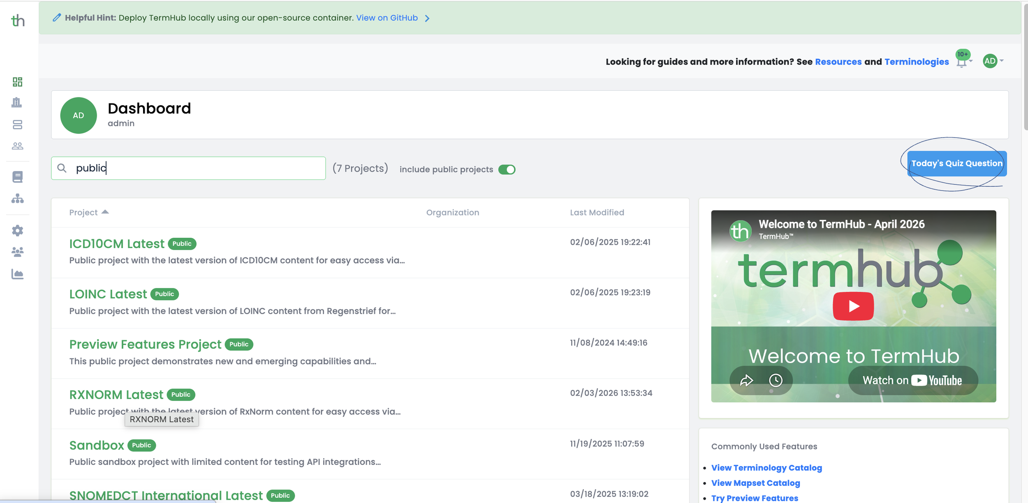Screen dimensions: 1028x503
Task: Open the Sandbox project
Action: pos(97,445)
